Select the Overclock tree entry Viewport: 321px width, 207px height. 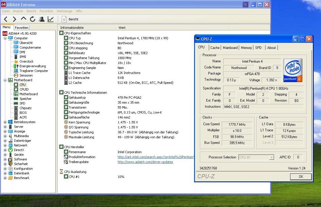pyautogui.click(x=26, y=61)
